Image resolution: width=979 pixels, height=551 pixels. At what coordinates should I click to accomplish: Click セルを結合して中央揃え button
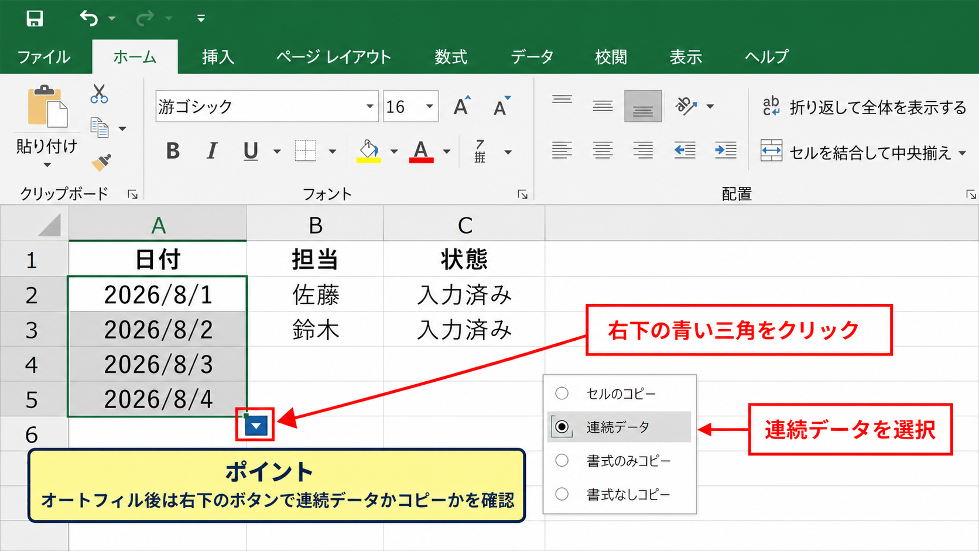coord(856,152)
